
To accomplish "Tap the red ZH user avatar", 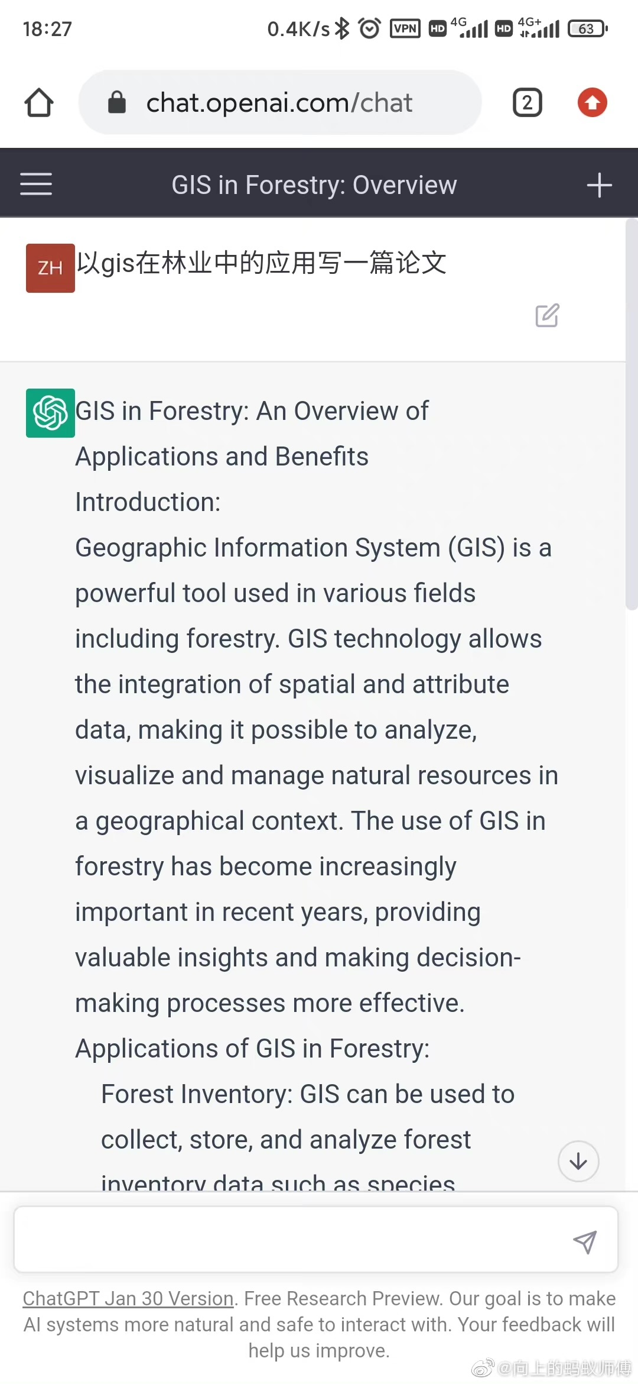I will click(x=50, y=268).
